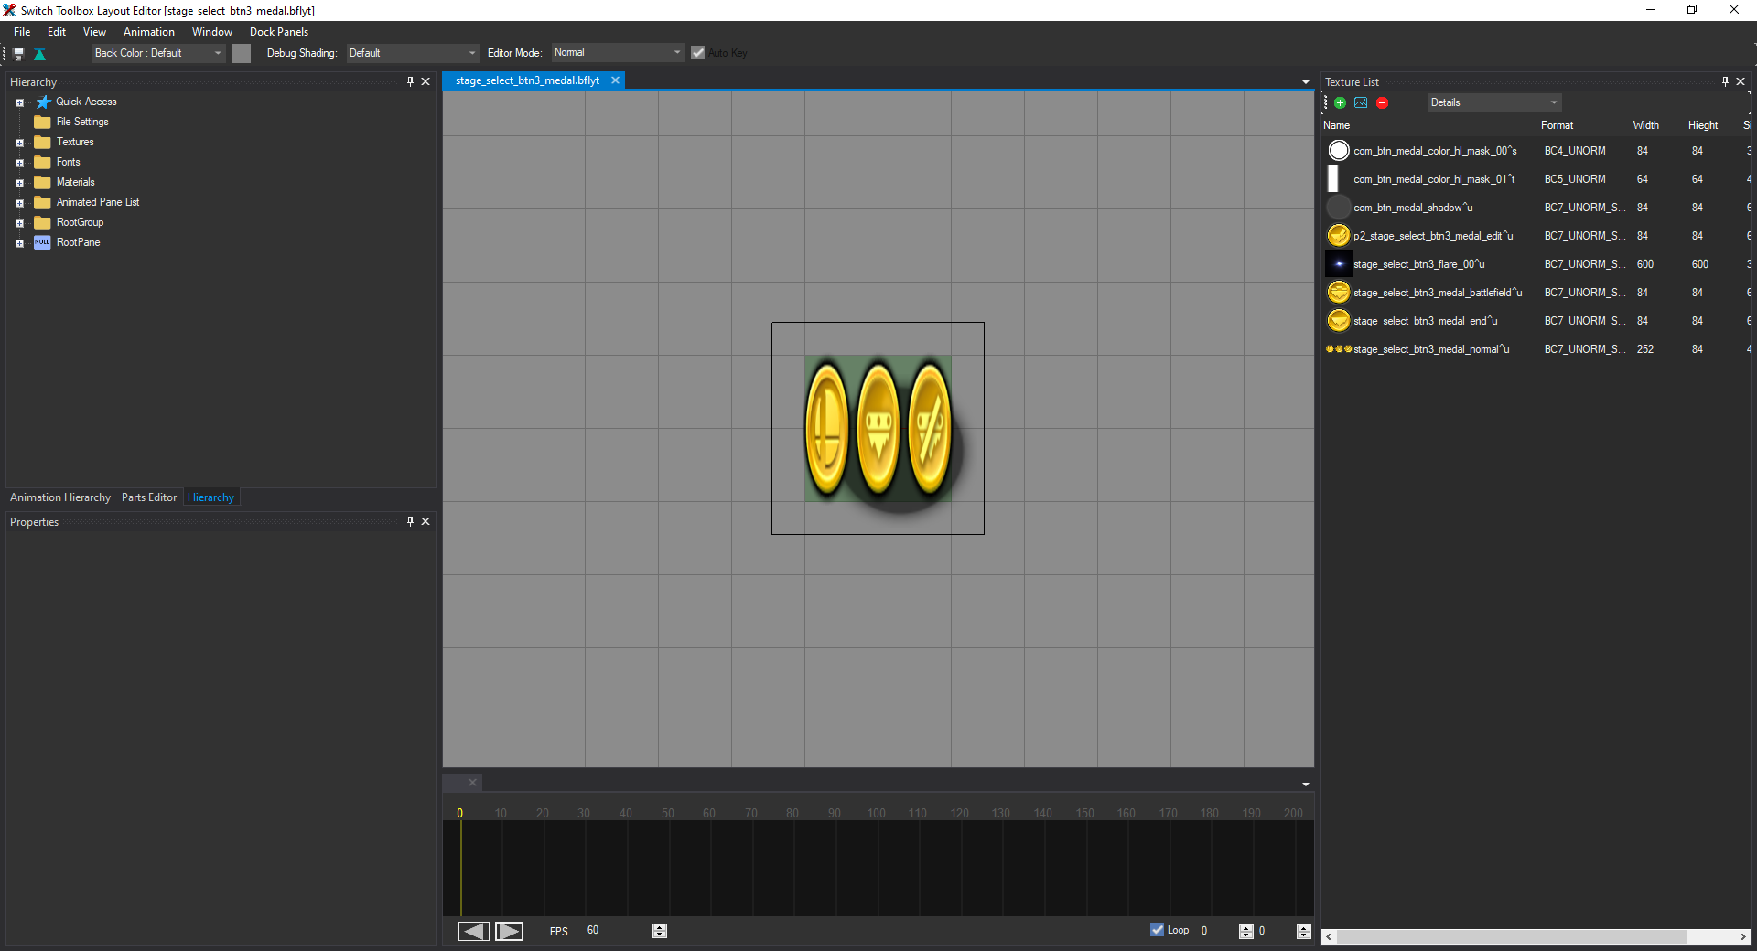Click the RootGroup folder icon
Viewport: 1757px width, 951px height.
pyautogui.click(x=42, y=222)
